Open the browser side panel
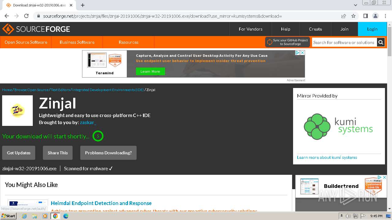The width and height of the screenshot is (392, 220). [x=365, y=16]
